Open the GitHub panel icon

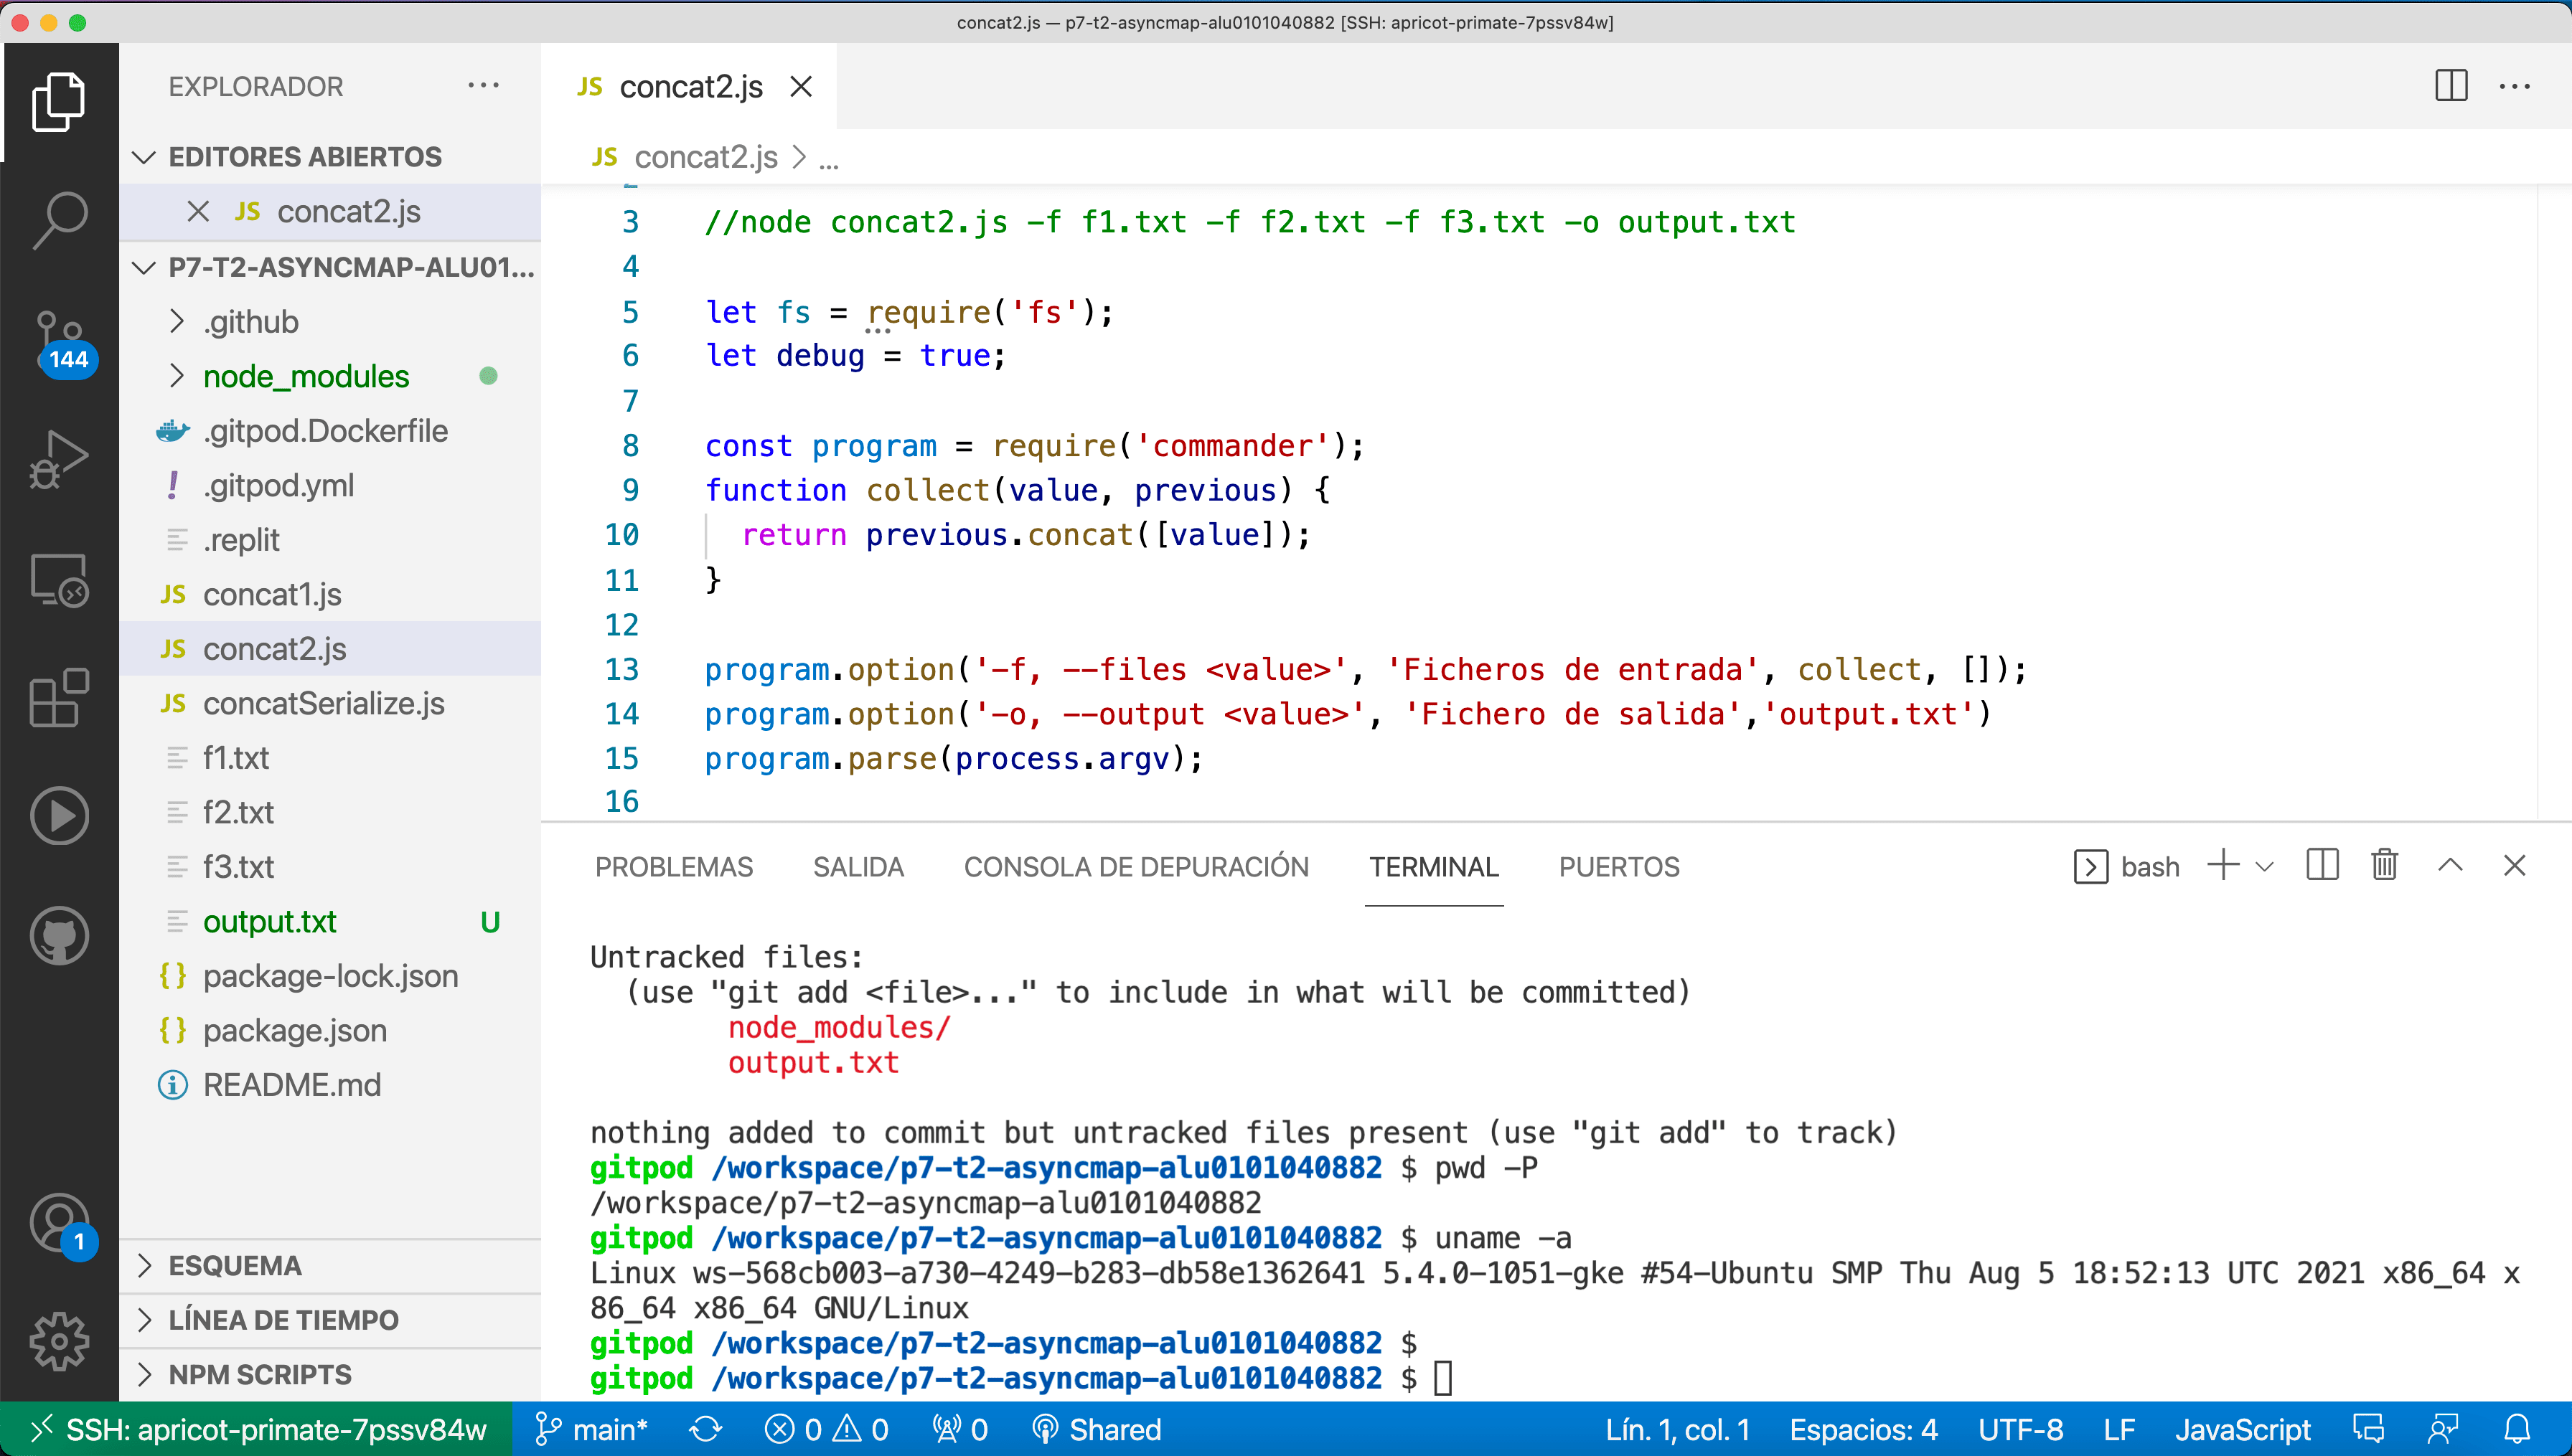click(59, 937)
